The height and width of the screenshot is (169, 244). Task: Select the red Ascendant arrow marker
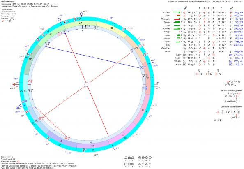(x=16, y=85)
